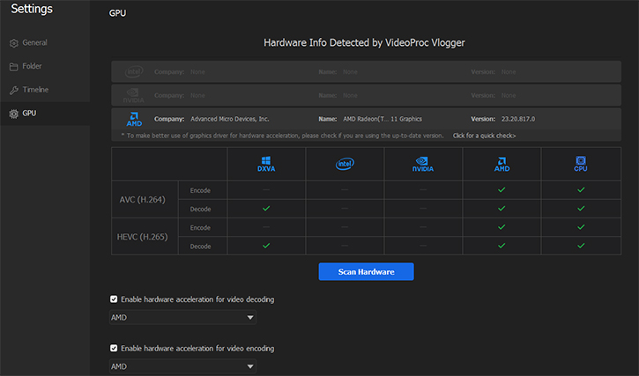Click the Timeline wrench icon in sidebar
Screen dimensions: 639x376
tap(13, 90)
